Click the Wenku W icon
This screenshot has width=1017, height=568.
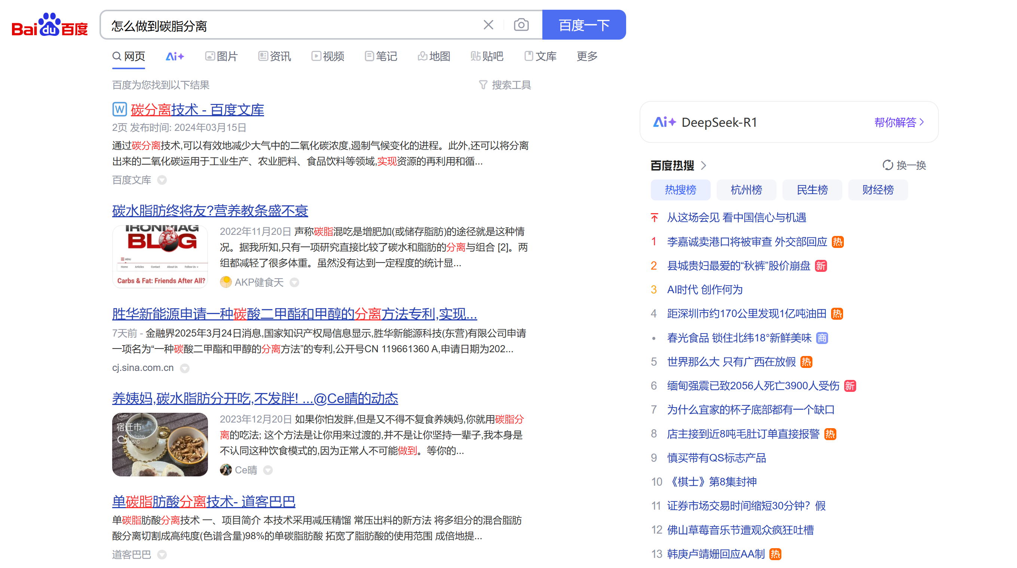click(120, 109)
